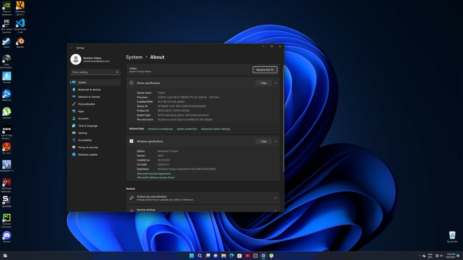This screenshot has width=463, height=260.
Task: Open the System protection link
Action: pyautogui.click(x=187, y=129)
